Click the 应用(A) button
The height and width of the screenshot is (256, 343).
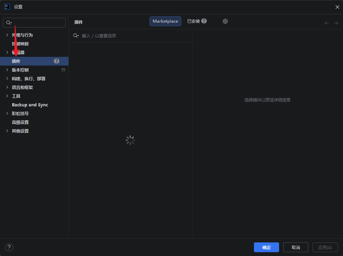point(325,247)
